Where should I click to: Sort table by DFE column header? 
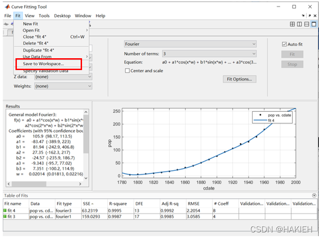[x=147, y=204]
